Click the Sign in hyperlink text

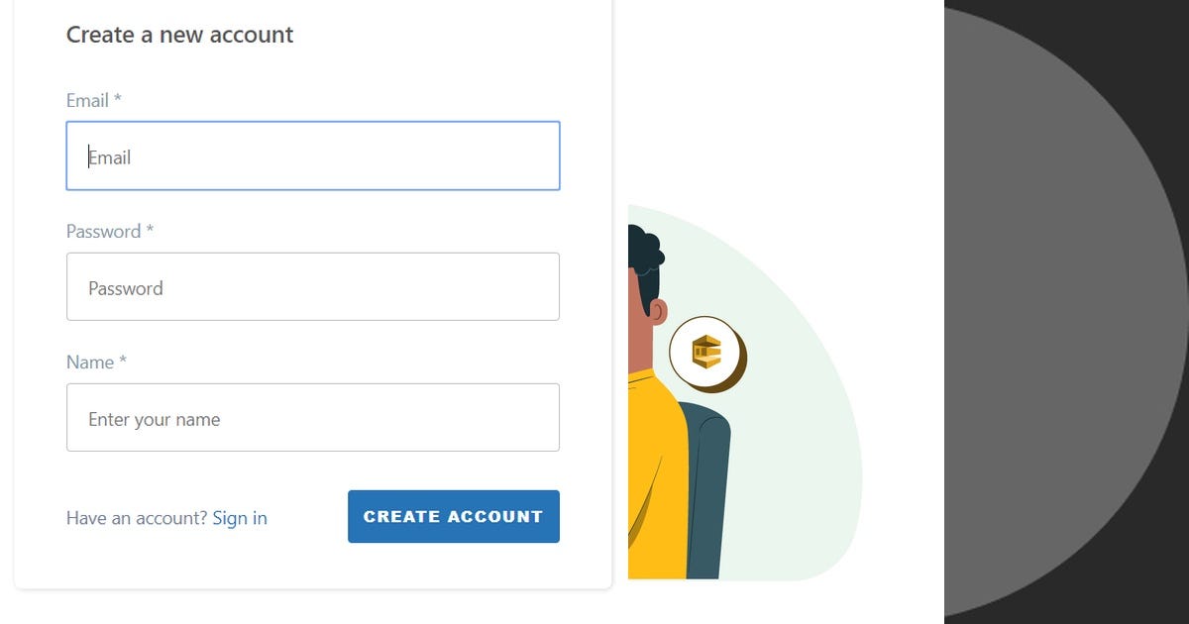pyautogui.click(x=240, y=517)
